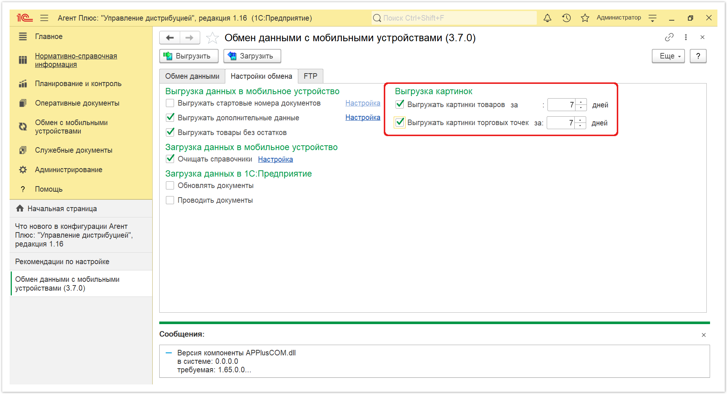Viewport: 727px width, 394px height.
Task: Select Обмен данными с мобильными устройствами (3.7.0) window
Action: [x=81, y=284]
